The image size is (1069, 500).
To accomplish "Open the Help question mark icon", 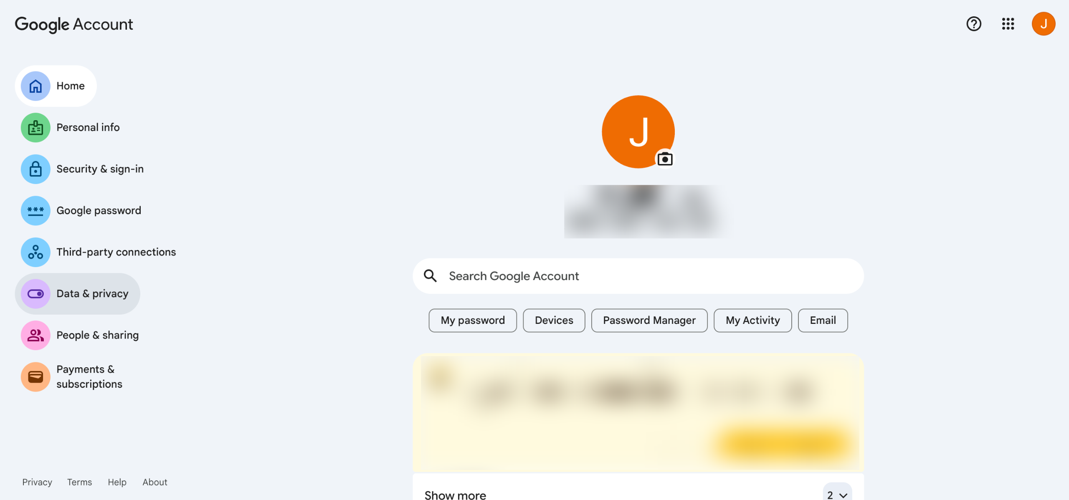I will tap(973, 24).
